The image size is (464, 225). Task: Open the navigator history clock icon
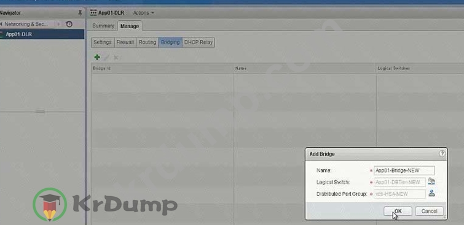pyautogui.click(x=69, y=24)
